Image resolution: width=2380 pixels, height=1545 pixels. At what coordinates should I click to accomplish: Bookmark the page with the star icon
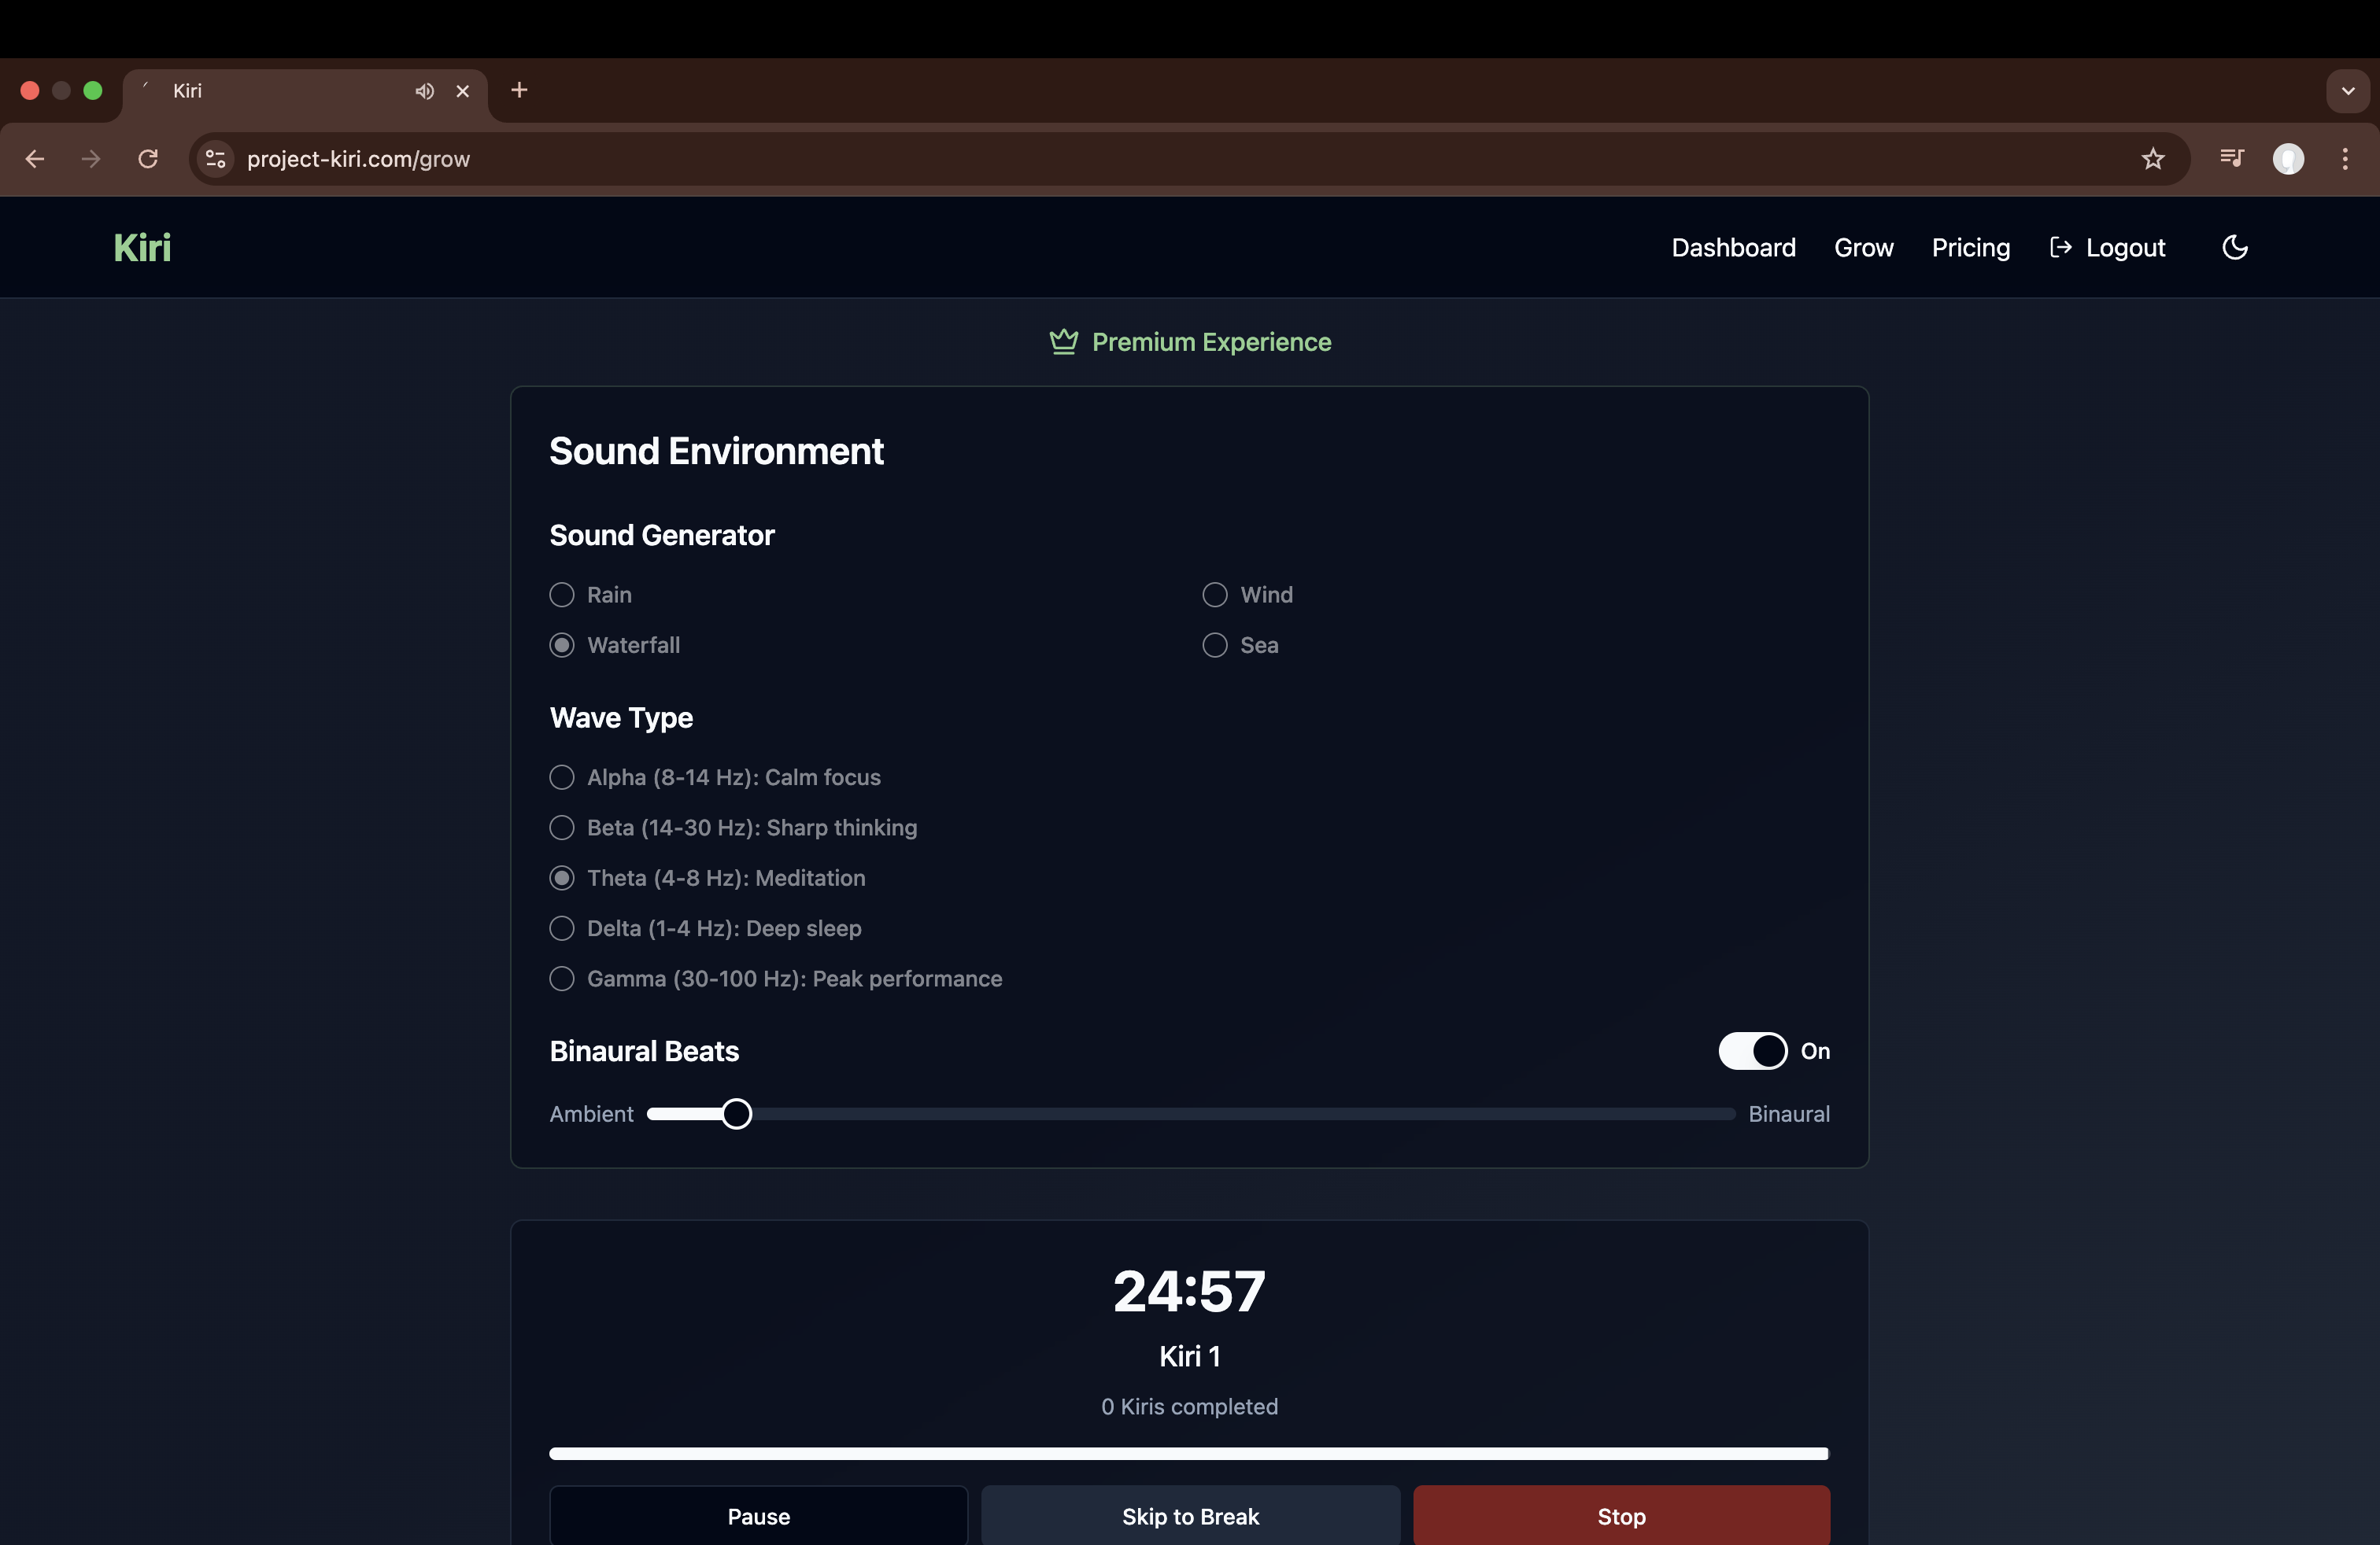click(x=2152, y=158)
